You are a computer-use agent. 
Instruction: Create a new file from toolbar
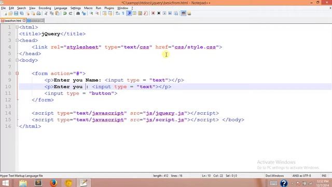(6, 14)
